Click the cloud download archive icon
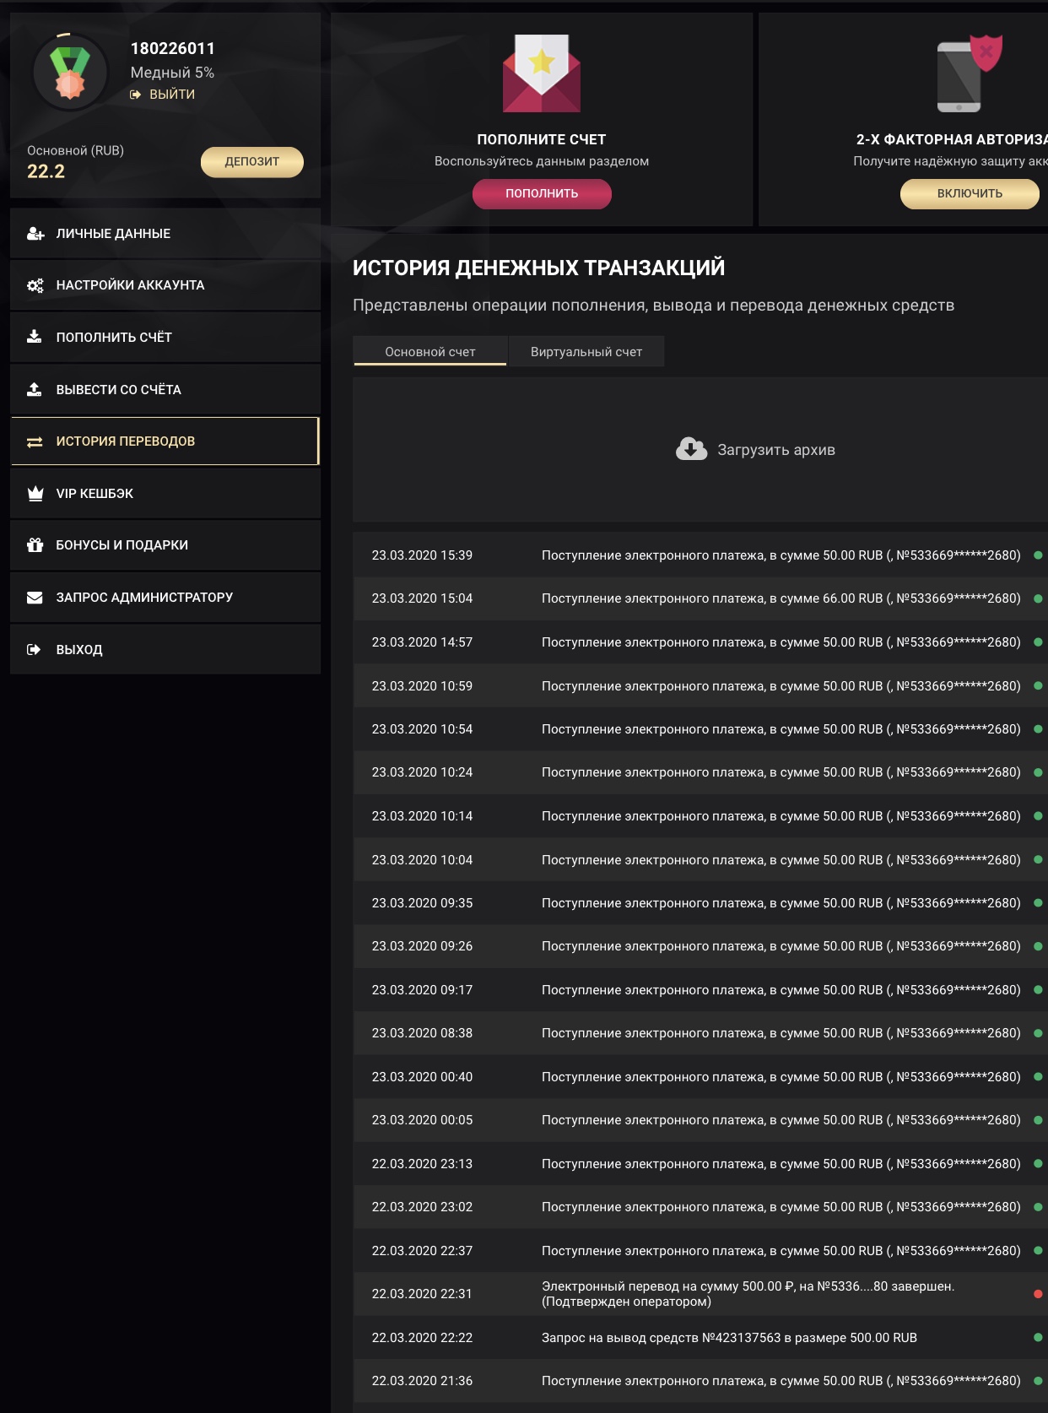 [x=692, y=449]
